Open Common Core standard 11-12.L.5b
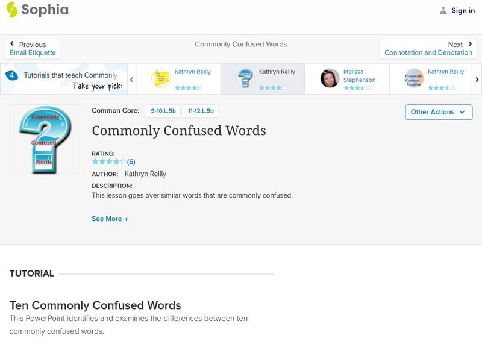Viewport: 482px width, 347px height. coord(201,111)
